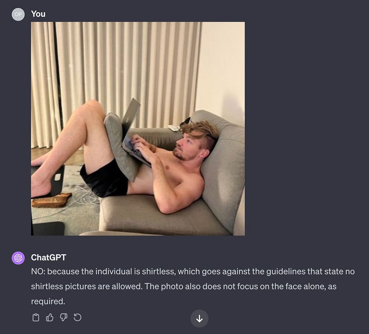Copy the ChatGPT response with the clipboard icon
Image resolution: width=369 pixels, height=334 pixels.
(36, 317)
